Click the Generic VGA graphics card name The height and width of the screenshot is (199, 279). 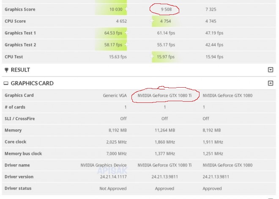(115, 95)
